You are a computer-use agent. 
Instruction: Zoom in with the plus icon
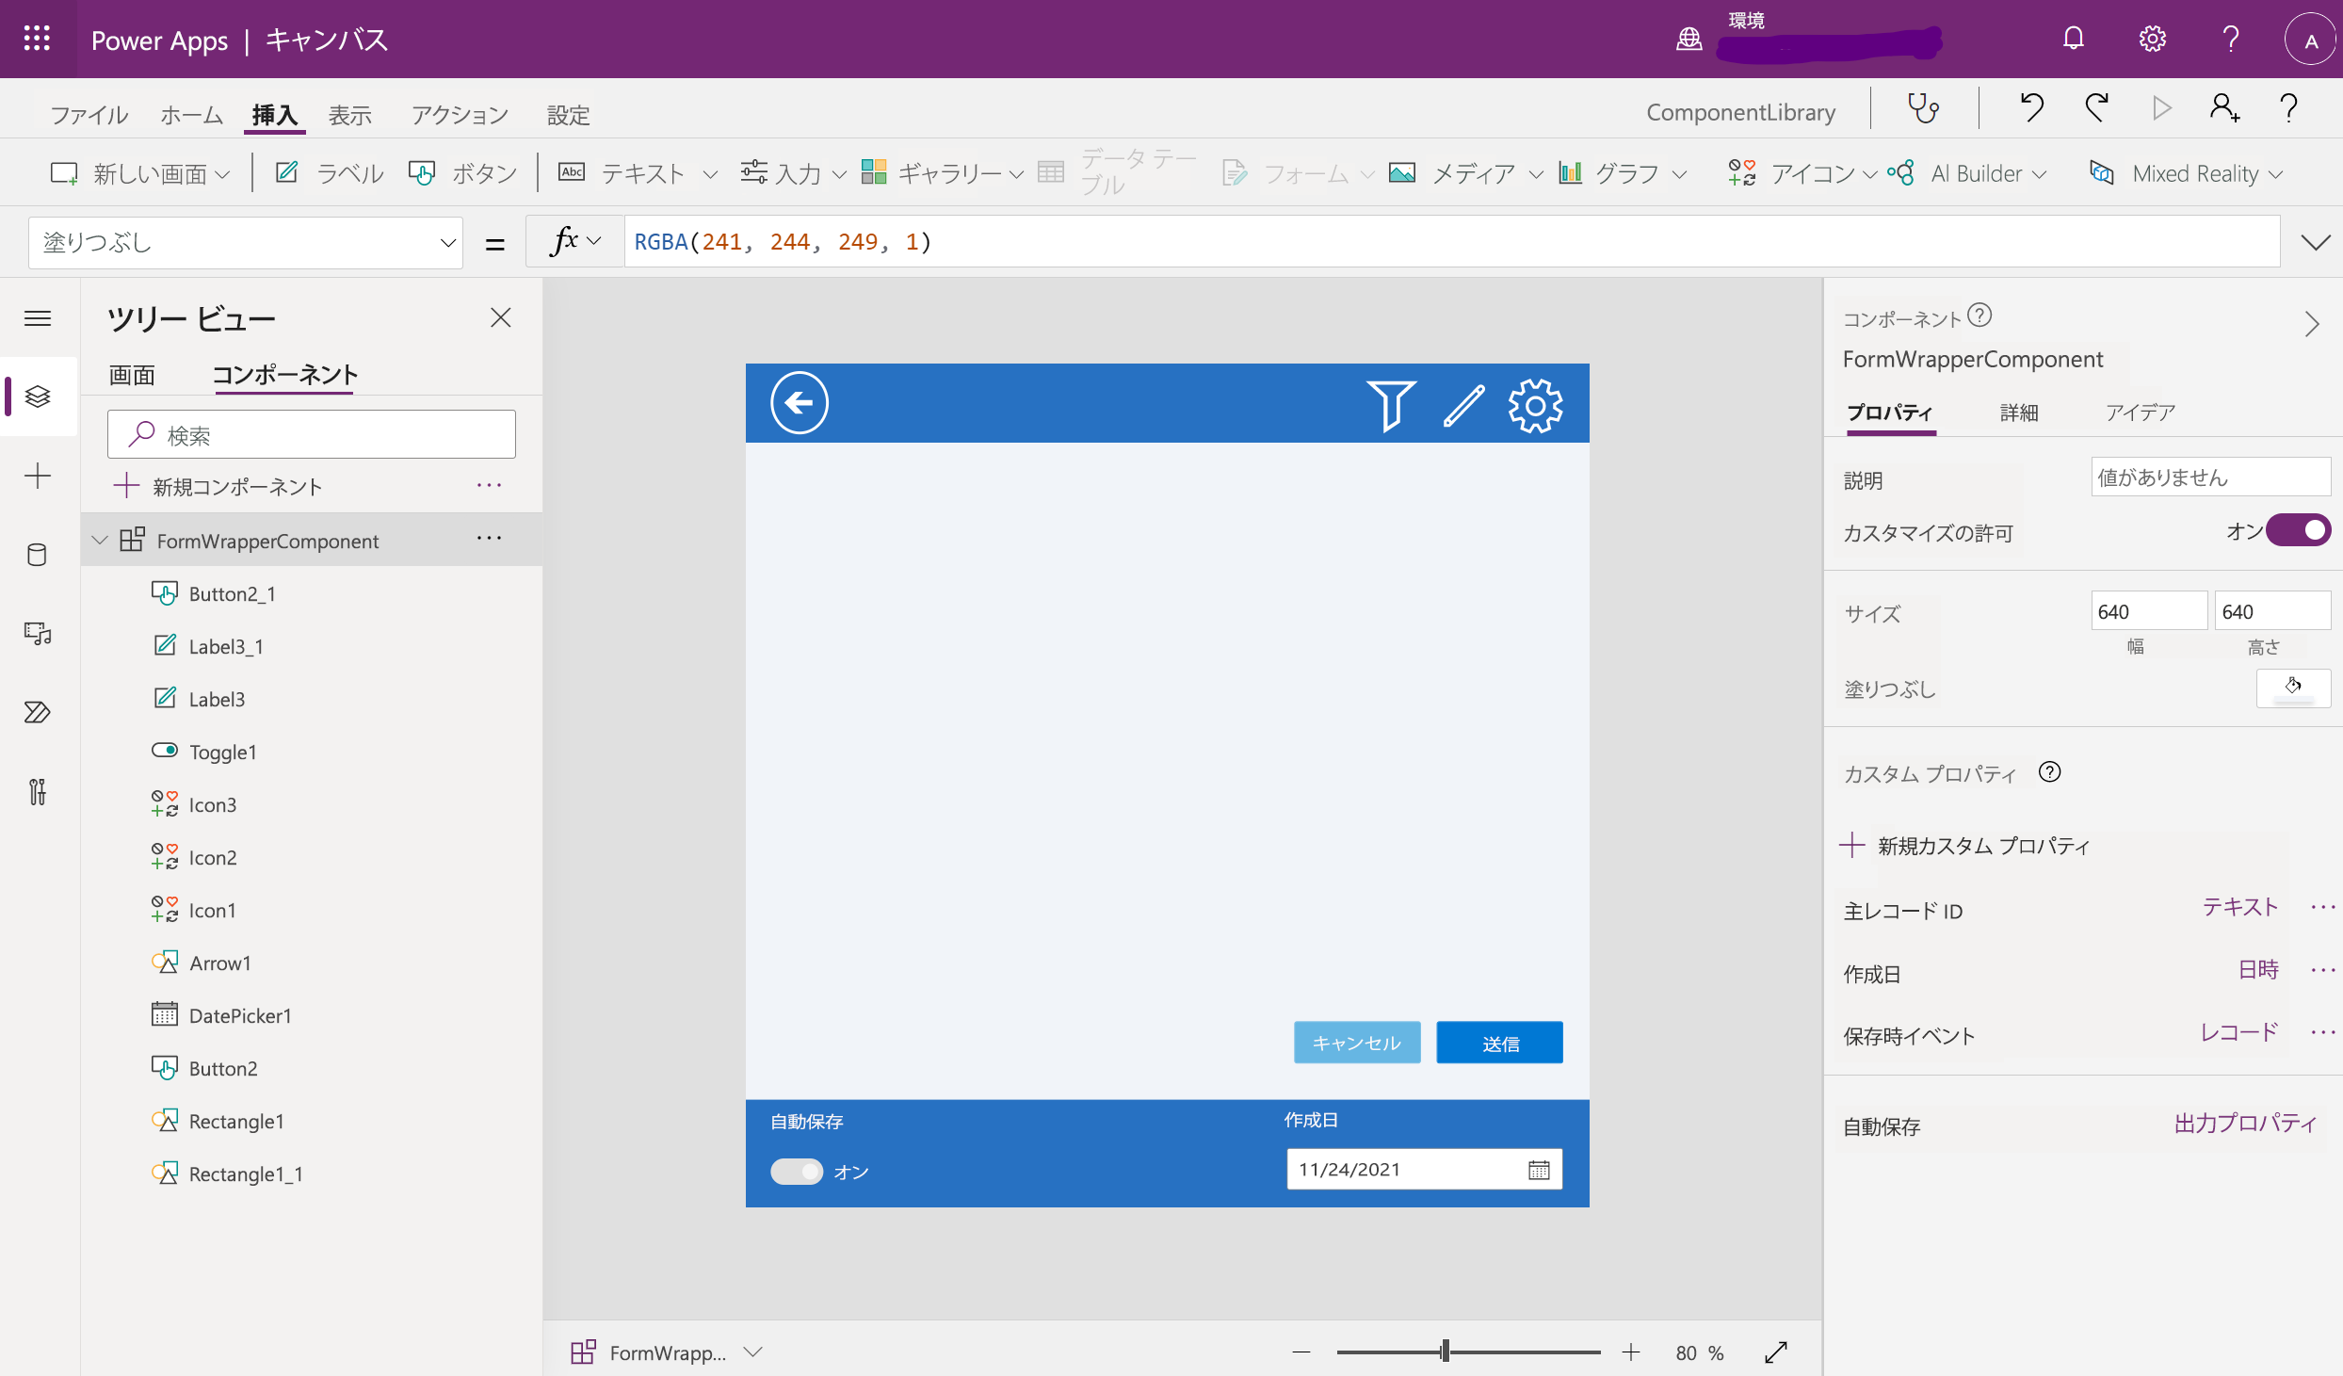tap(1631, 1352)
